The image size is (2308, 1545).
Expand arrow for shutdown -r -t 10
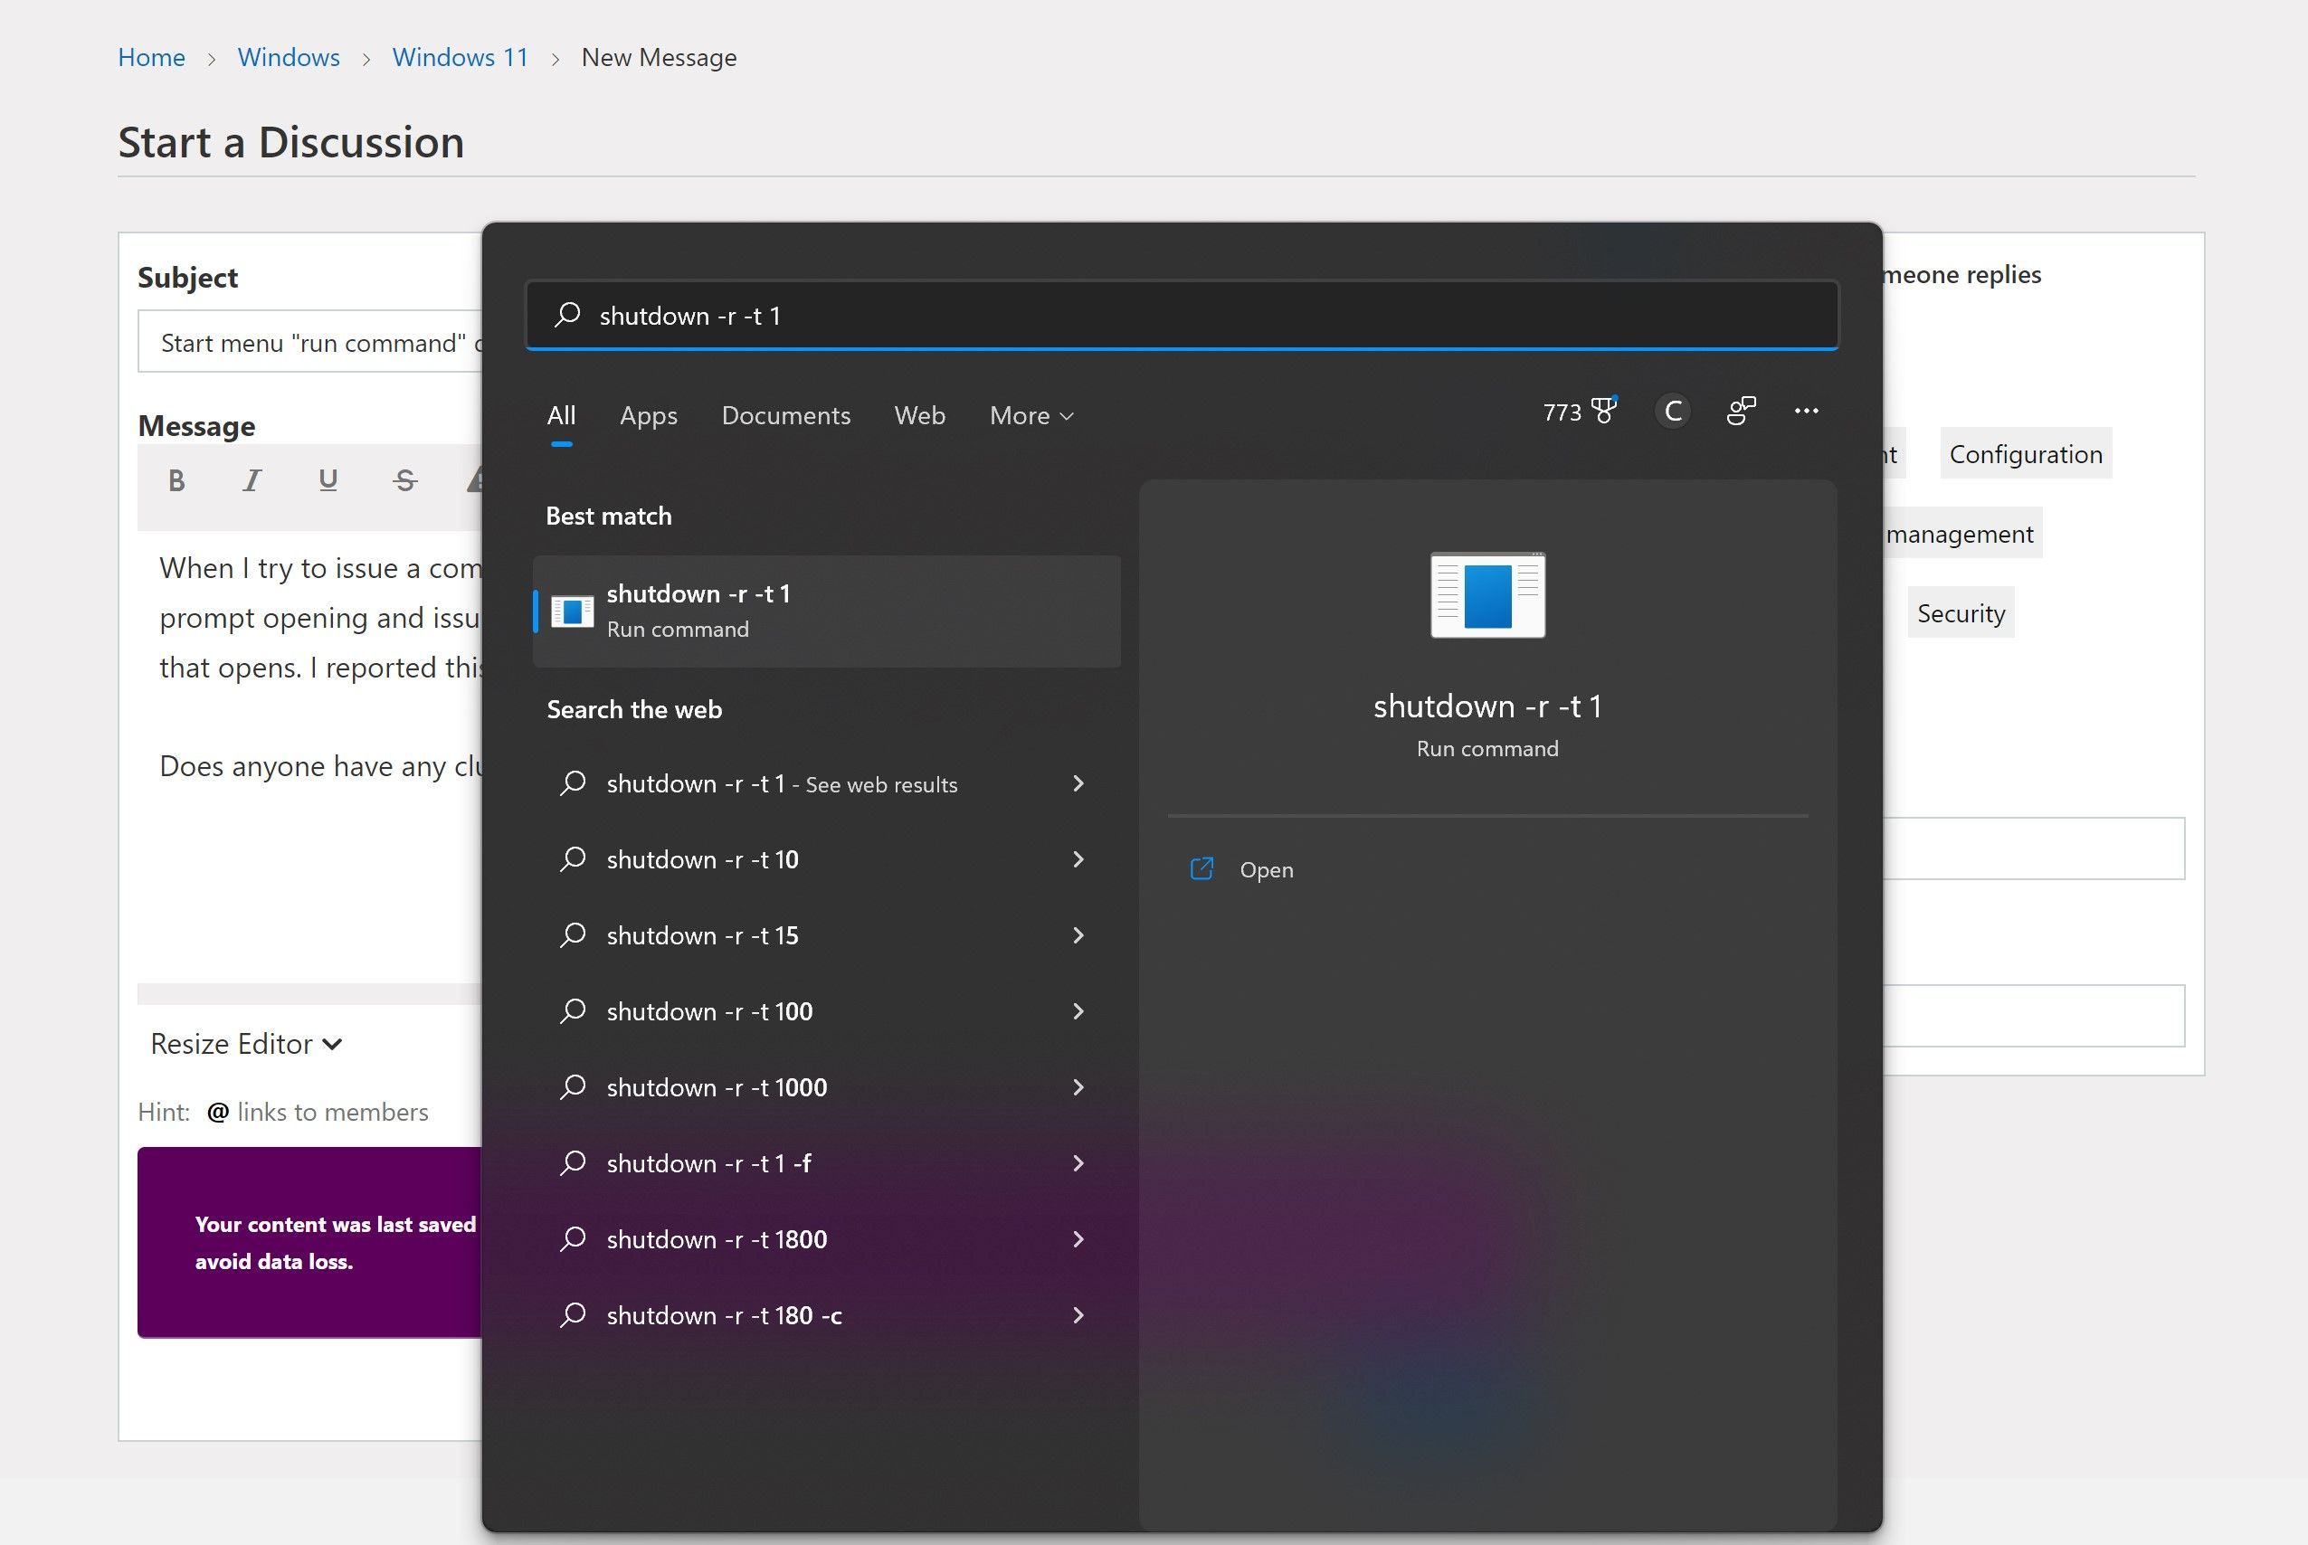1078,859
